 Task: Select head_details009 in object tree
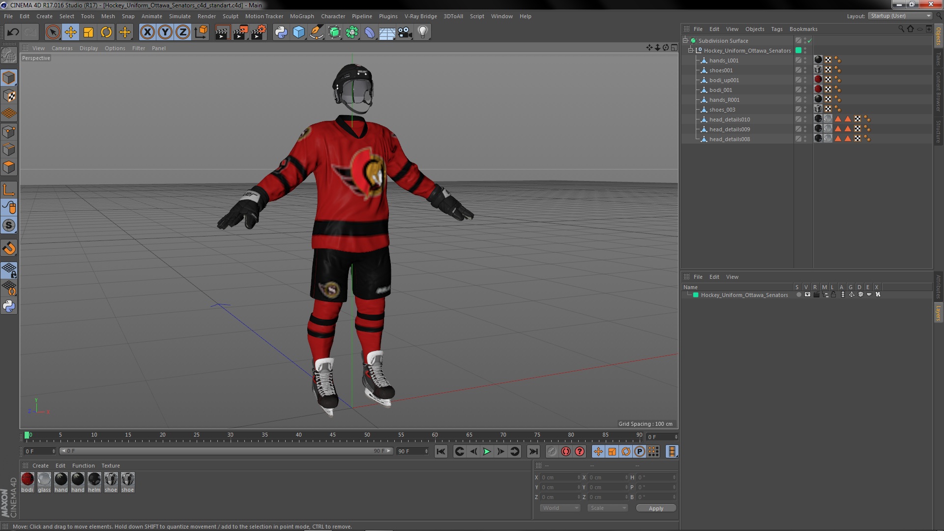[730, 129]
